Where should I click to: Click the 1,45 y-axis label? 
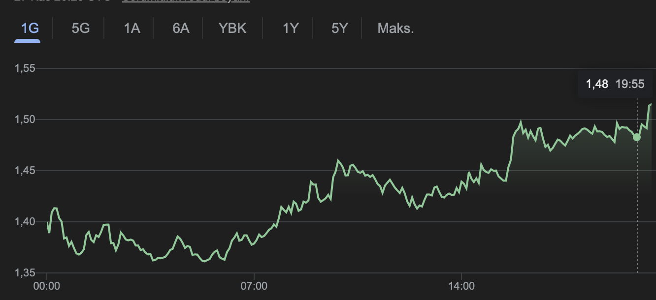pos(25,171)
